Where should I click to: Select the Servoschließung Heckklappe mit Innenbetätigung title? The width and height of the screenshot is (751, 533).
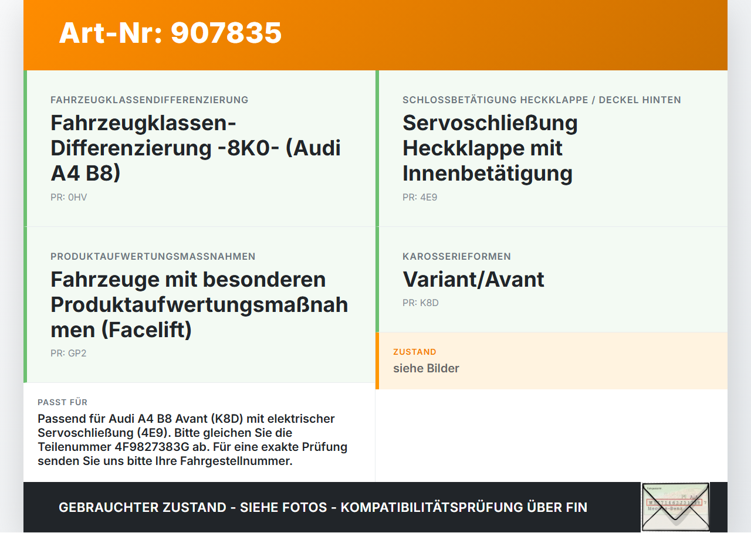[x=490, y=148]
